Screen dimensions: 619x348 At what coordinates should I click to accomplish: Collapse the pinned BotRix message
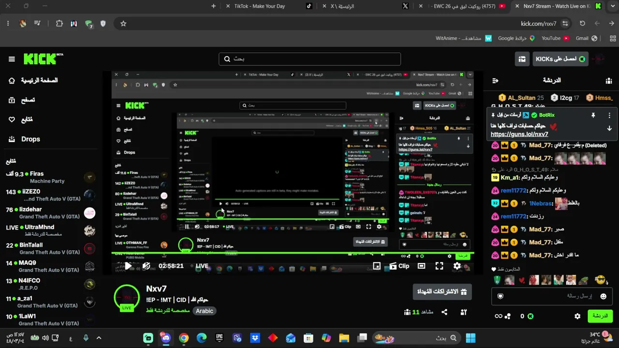point(609,129)
